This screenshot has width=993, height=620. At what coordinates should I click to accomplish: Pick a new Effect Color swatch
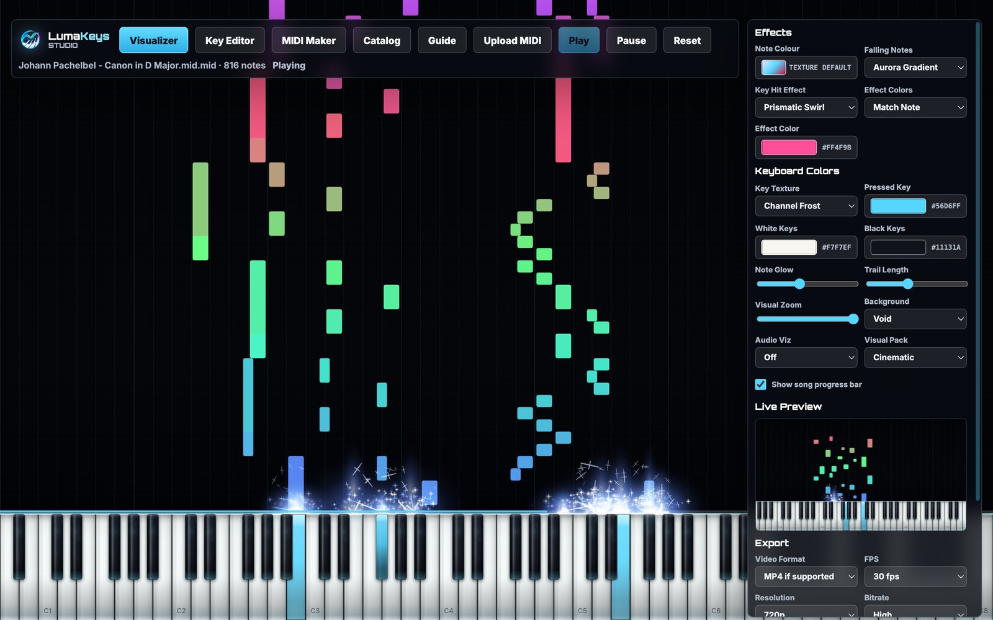[789, 147]
